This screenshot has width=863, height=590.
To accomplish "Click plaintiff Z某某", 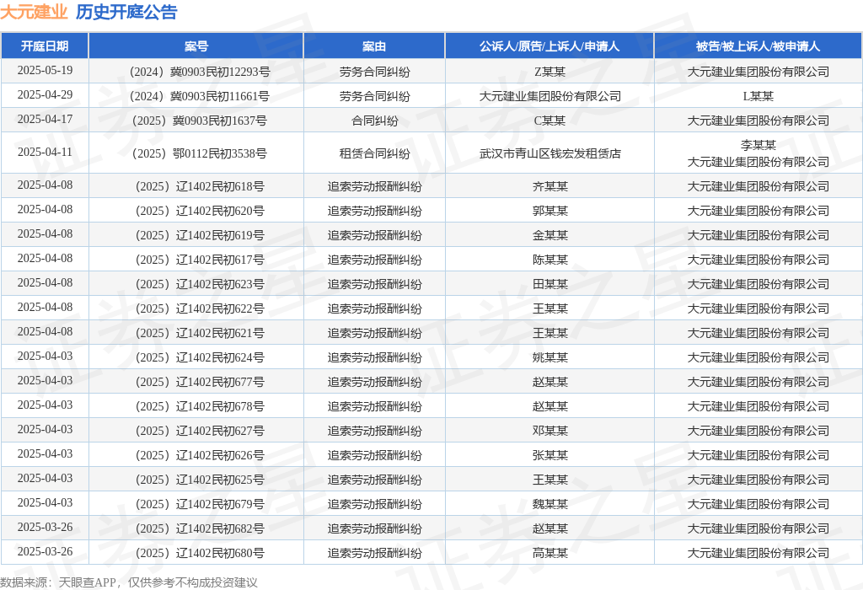I will [x=549, y=72].
